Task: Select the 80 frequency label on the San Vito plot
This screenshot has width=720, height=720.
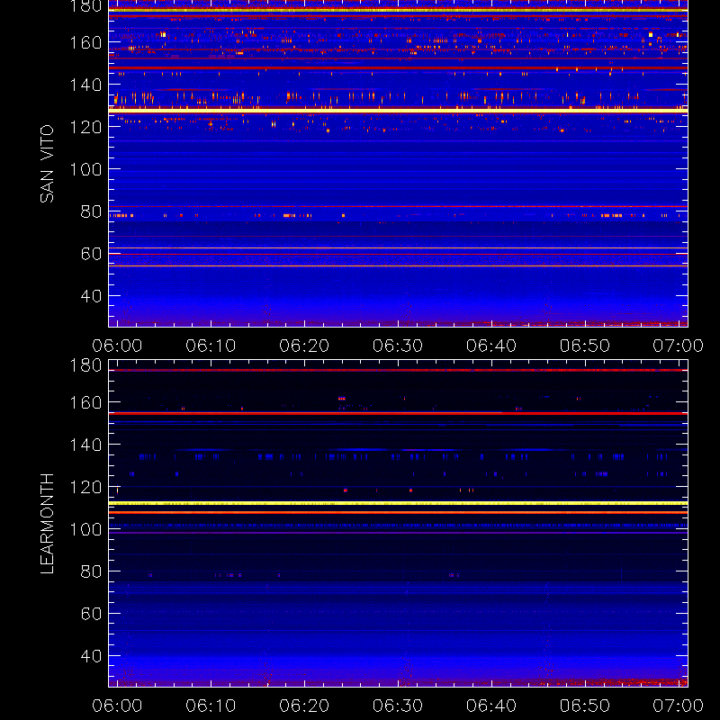Action: pyautogui.click(x=91, y=211)
